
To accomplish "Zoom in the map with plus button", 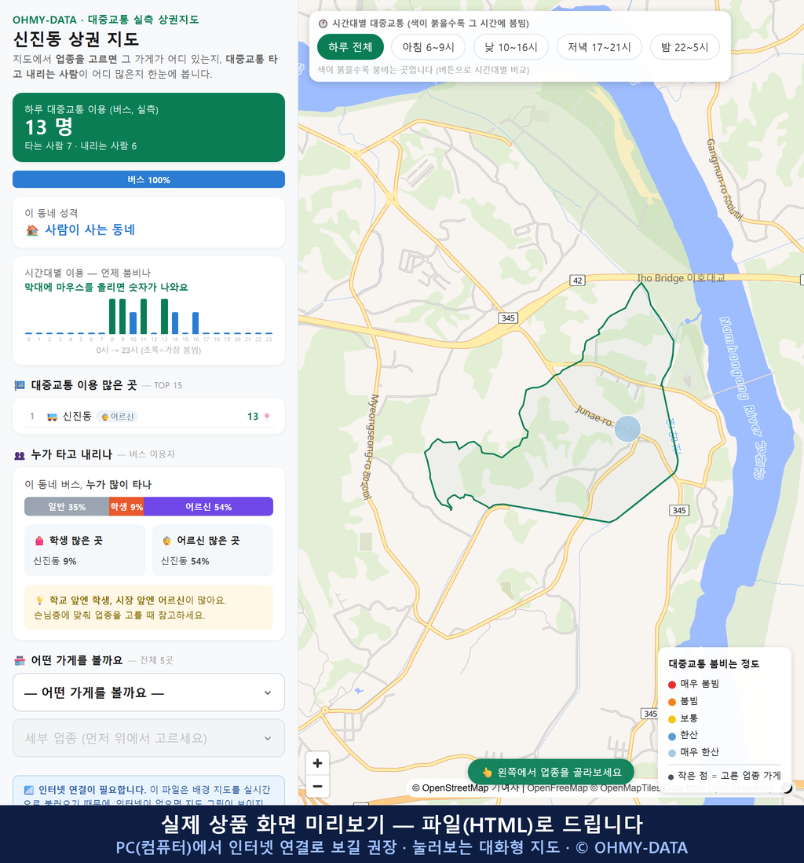I will (317, 763).
